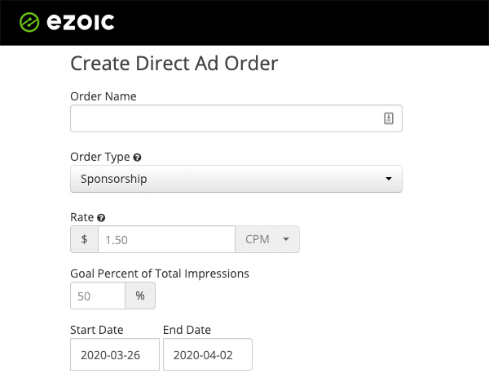Open the Sponsorship order type dropdown
This screenshot has width=489, height=378.
(236, 179)
